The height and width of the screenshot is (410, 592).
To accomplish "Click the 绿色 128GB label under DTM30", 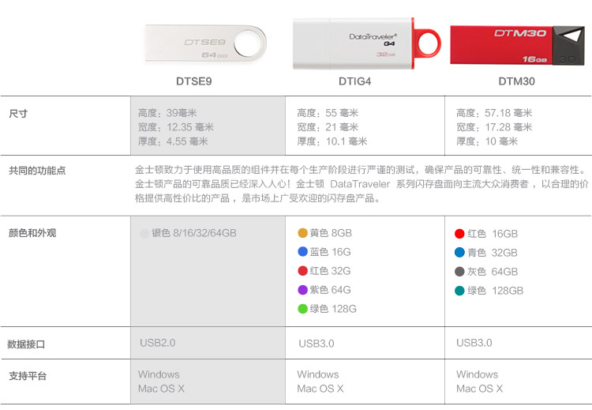I will tap(496, 291).
